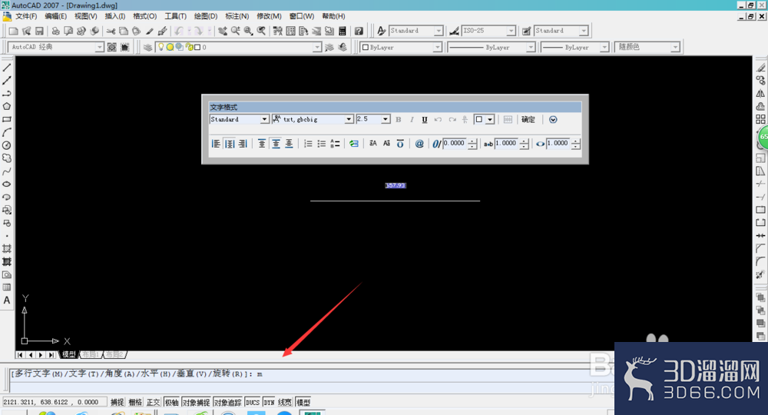Apply center text alignment in text format bar
This screenshot has width=768, height=415.
tap(229, 144)
